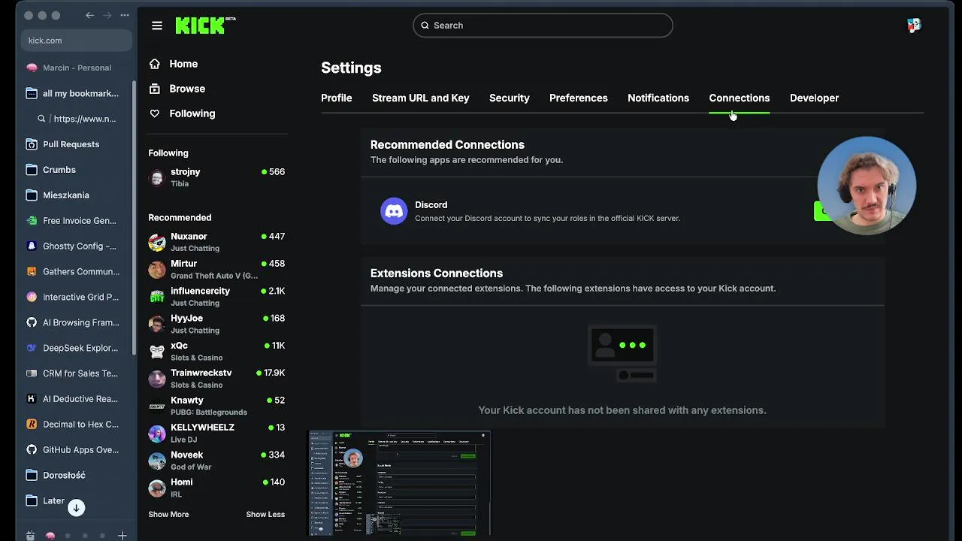The image size is (962, 541).
Task: Open the browser three-dots menu
Action: [x=125, y=15]
